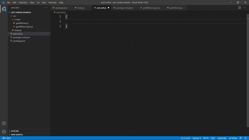Open the Go menu
The height and width of the screenshot is (140, 249).
coord(38,3)
